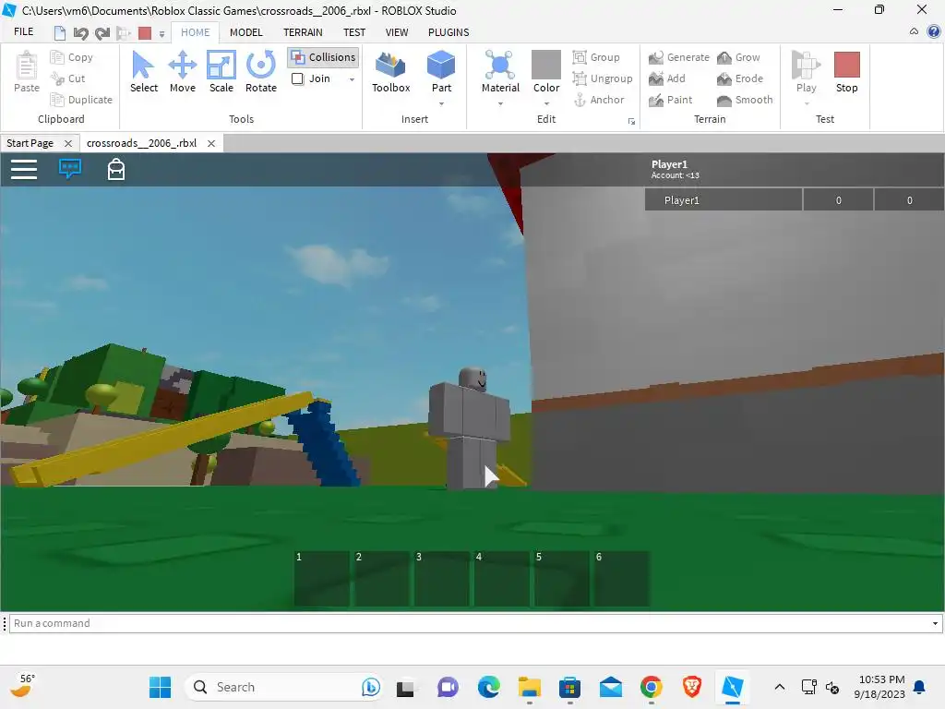Image resolution: width=945 pixels, height=709 pixels.
Task: Open the in-game hamburger menu
Action: click(x=24, y=170)
